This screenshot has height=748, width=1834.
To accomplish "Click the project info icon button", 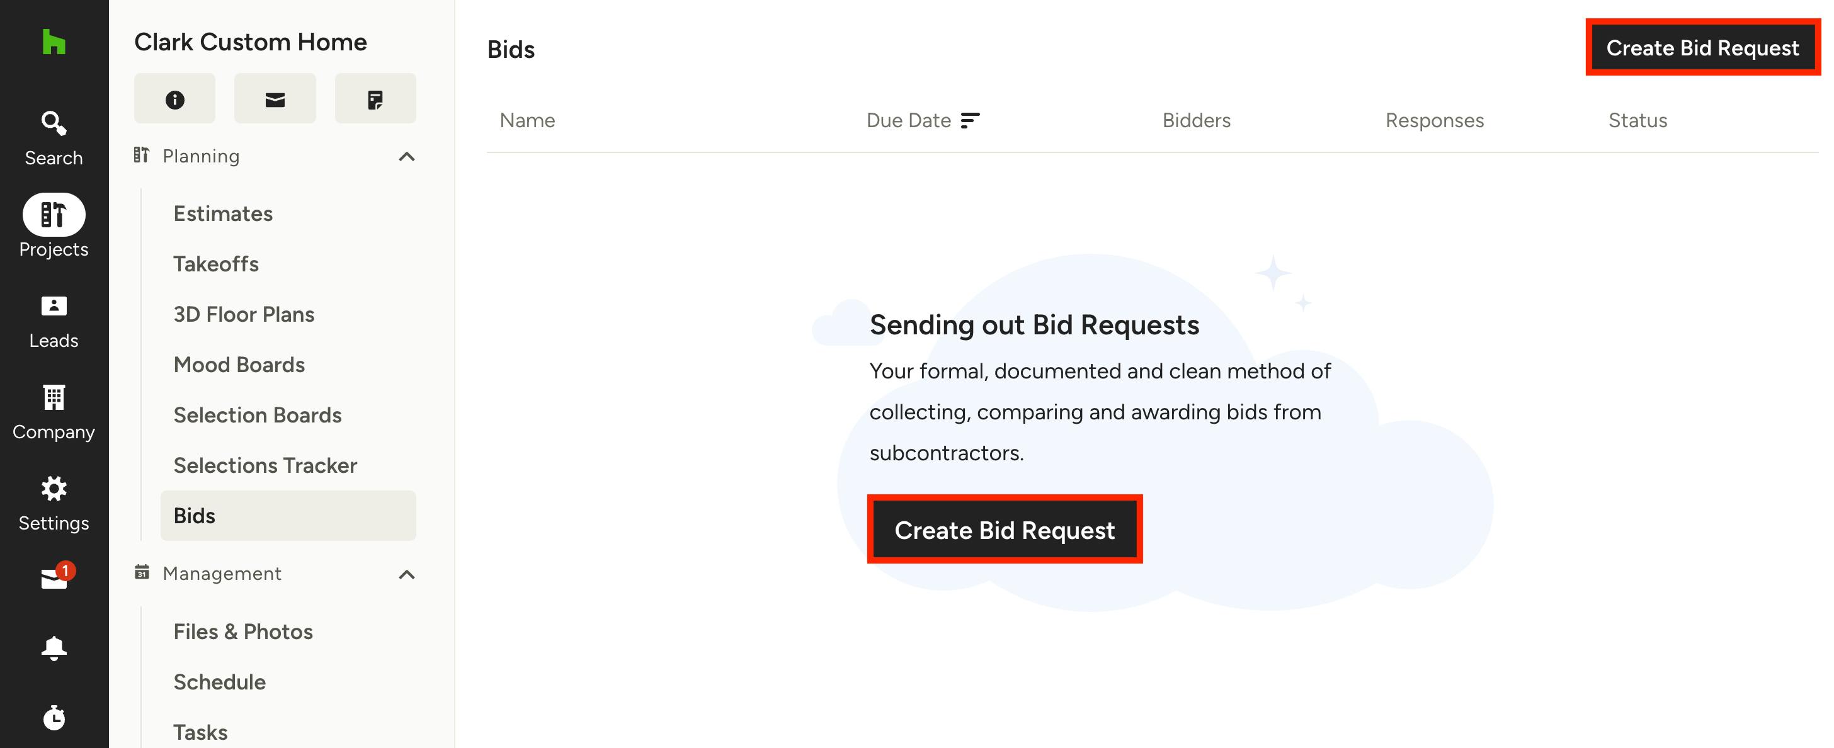I will (174, 99).
